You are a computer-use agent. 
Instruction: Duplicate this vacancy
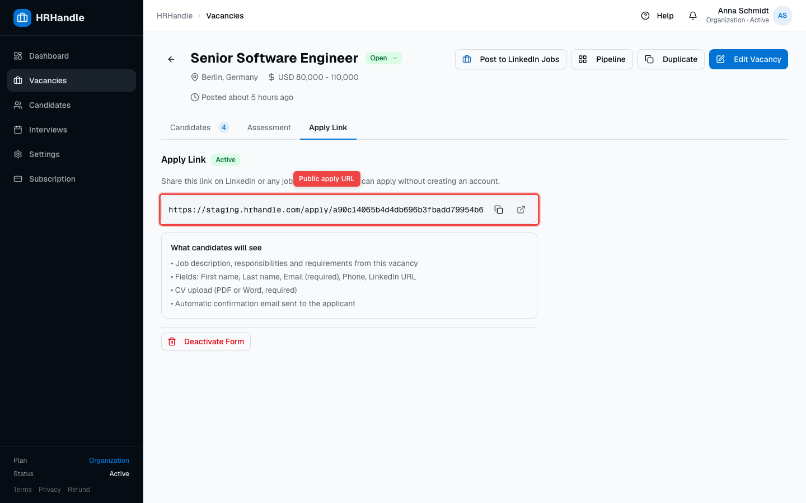click(x=671, y=59)
